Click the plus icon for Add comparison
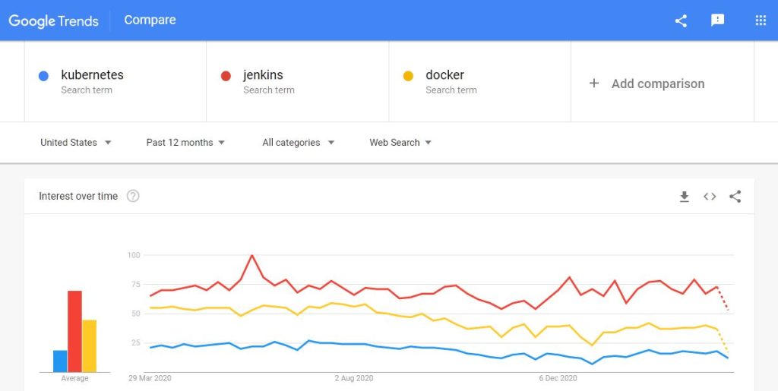Image resolution: width=778 pixels, height=391 pixels. 594,84
